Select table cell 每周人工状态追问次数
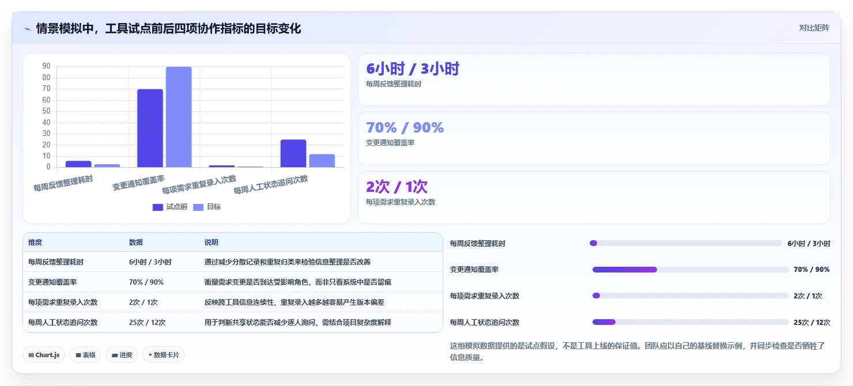 coord(63,323)
